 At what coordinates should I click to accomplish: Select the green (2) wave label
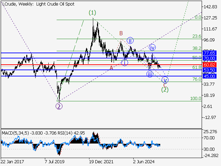(x=165, y=90)
